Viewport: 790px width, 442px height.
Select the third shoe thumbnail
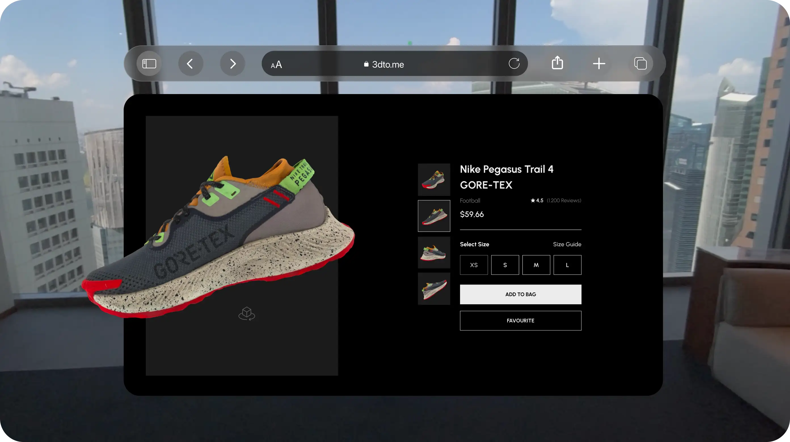point(434,252)
